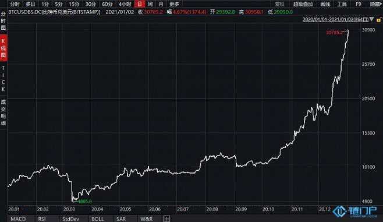The width and height of the screenshot is (383, 222).
Task: Enable the RSI indicator tab
Action: point(42,219)
